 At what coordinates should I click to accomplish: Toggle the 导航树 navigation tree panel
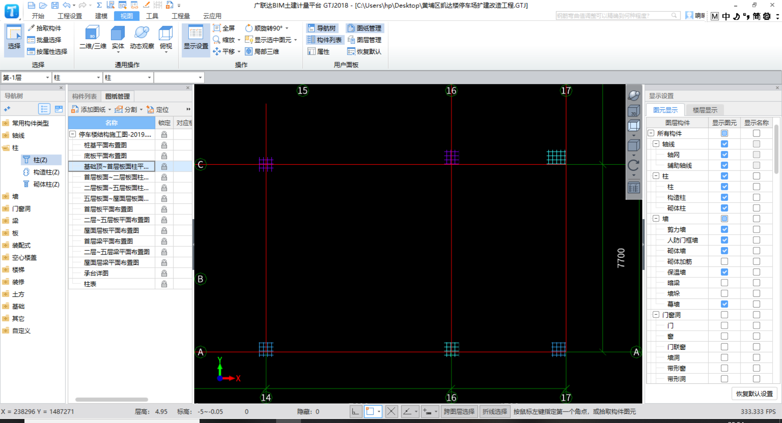pos(322,28)
